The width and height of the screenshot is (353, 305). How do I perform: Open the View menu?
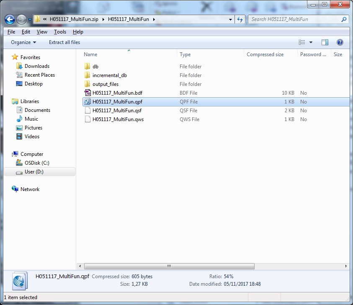(42, 32)
